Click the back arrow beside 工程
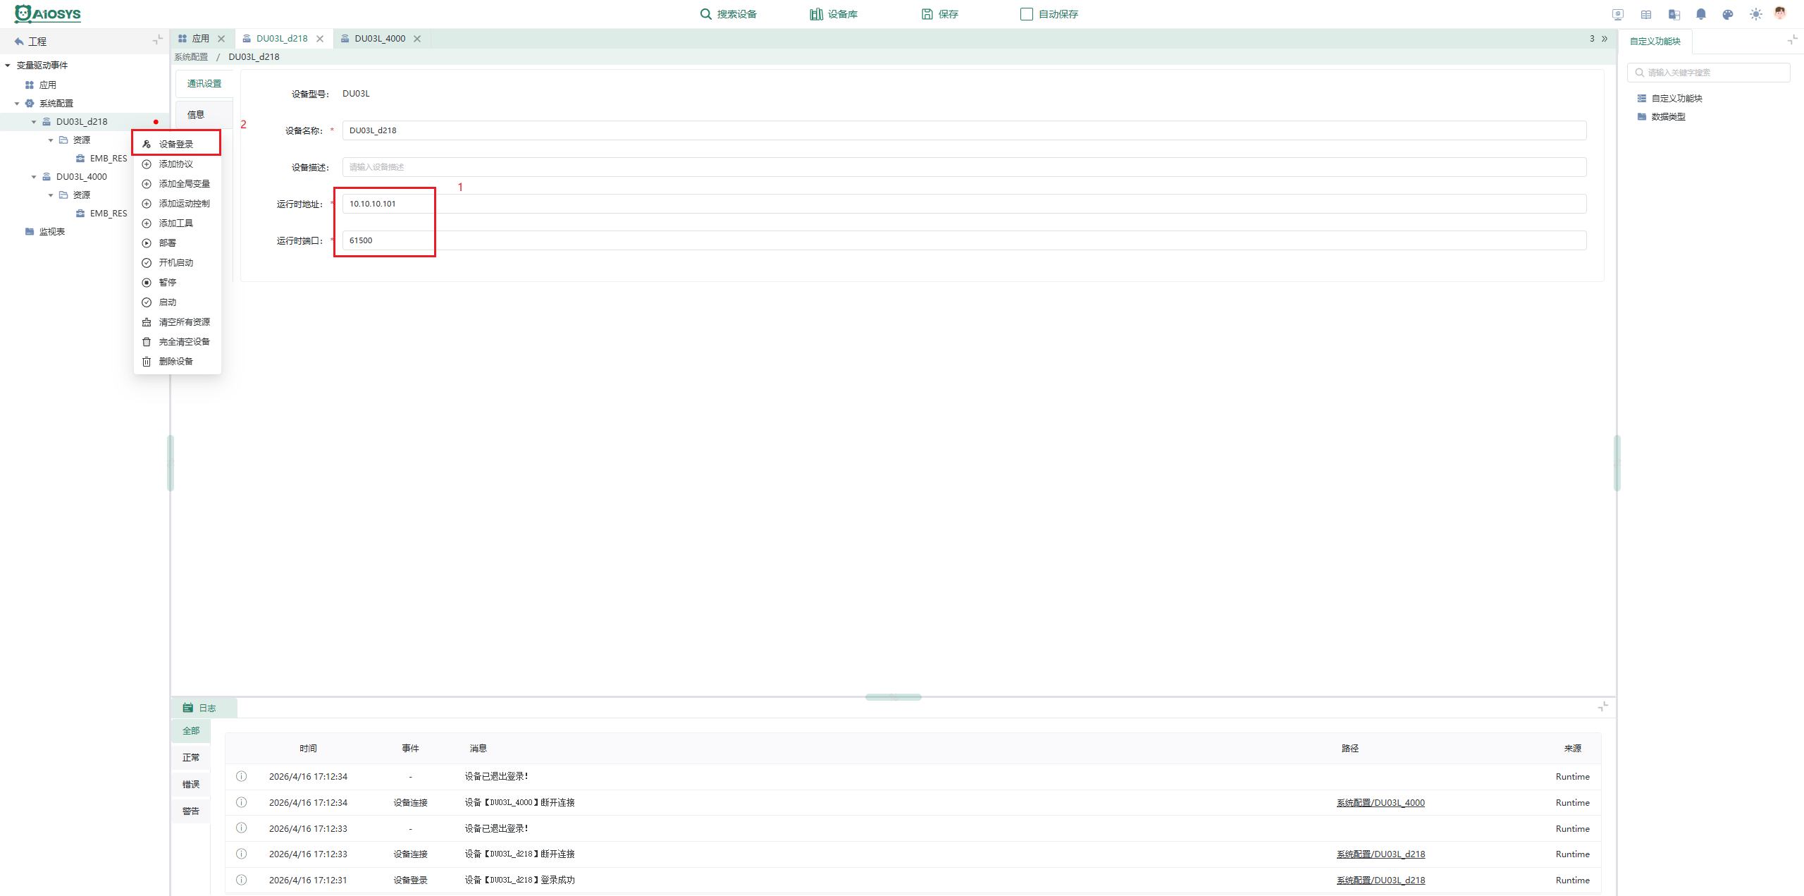The image size is (1804, 896). tap(19, 42)
